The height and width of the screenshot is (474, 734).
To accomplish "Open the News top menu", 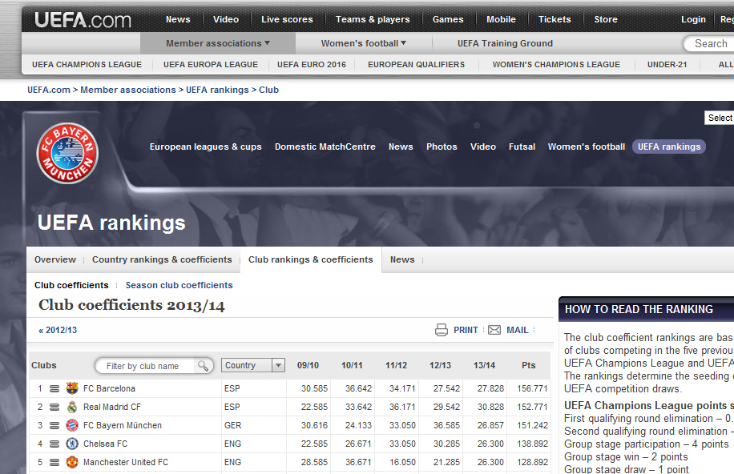I will point(178,19).
